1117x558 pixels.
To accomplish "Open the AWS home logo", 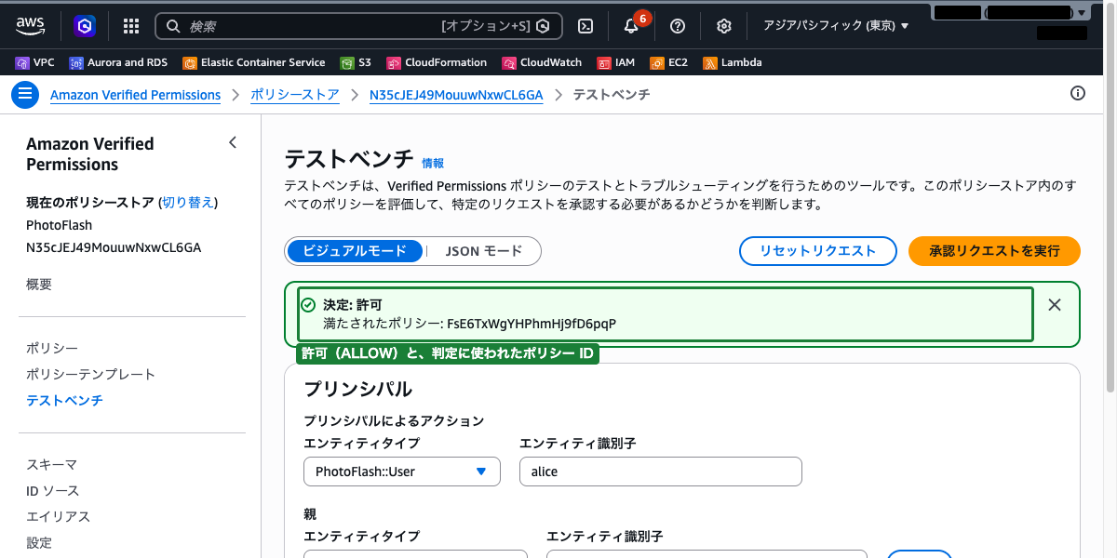I will 31,25.
